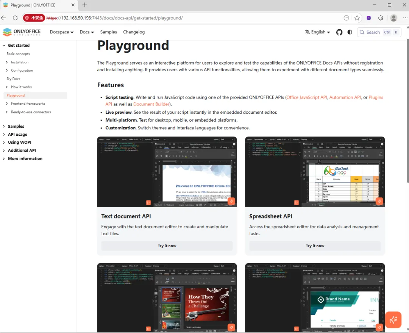Open new browser tab plus button
This screenshot has height=333, width=409.
click(x=84, y=5)
